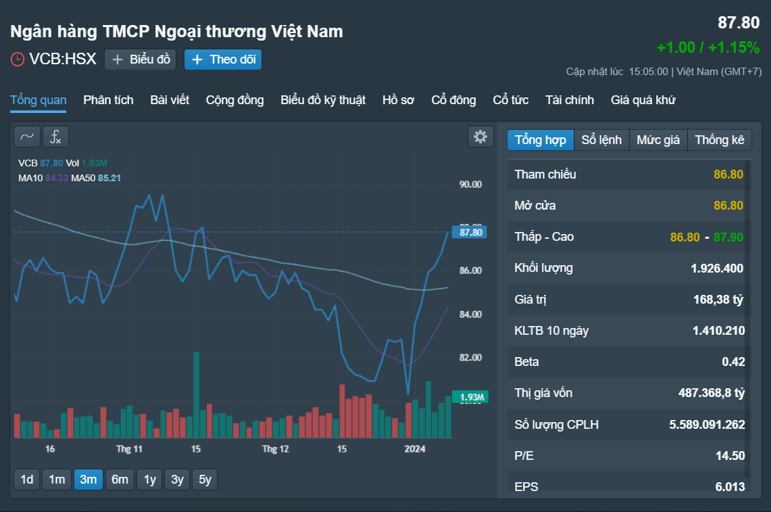Select the Thống kê panel tab
This screenshot has height=512, width=771.
coord(720,140)
